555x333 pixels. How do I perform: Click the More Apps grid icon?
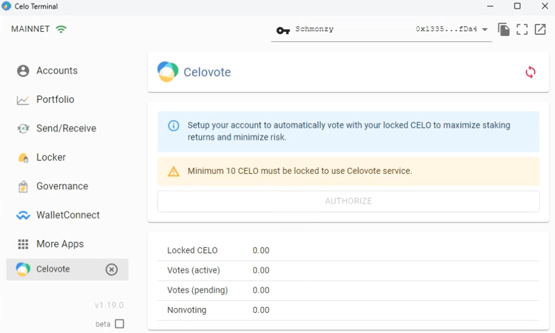coord(23,244)
